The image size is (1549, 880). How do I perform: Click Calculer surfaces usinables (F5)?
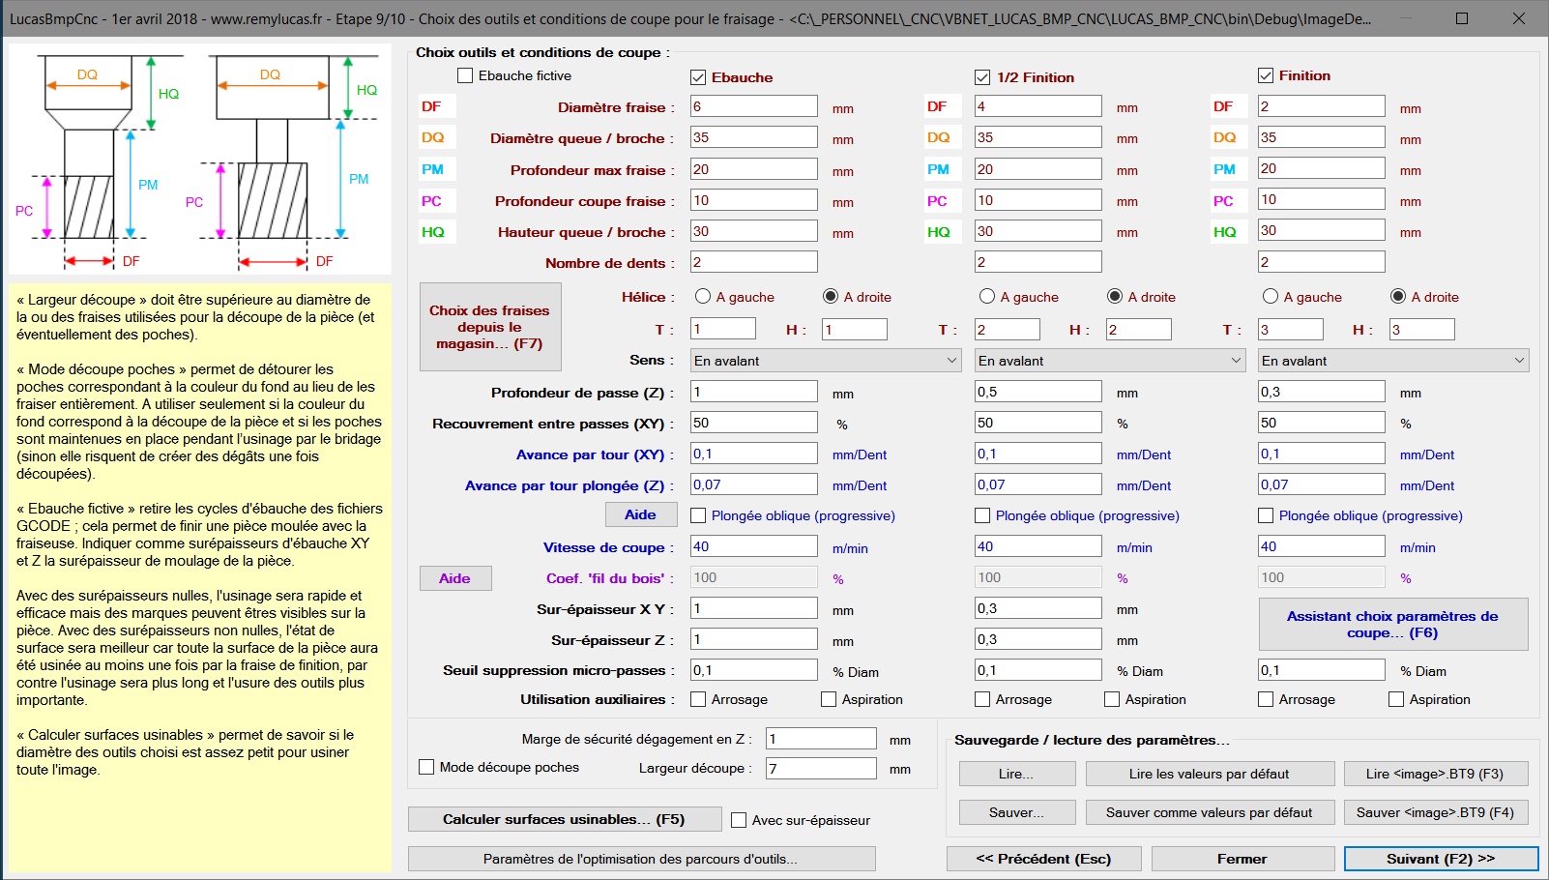pyautogui.click(x=565, y=819)
